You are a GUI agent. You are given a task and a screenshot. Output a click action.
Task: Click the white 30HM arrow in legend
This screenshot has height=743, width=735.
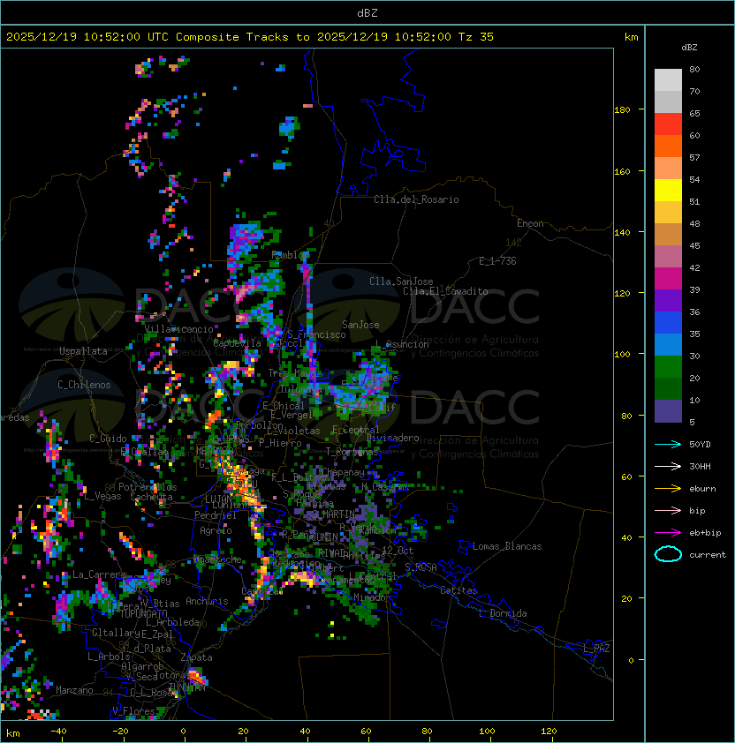click(668, 466)
